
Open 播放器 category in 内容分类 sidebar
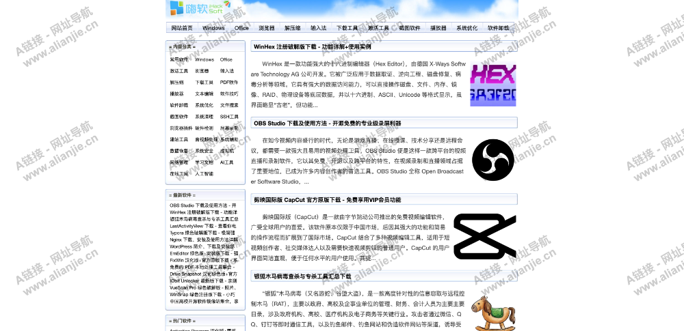[177, 93]
